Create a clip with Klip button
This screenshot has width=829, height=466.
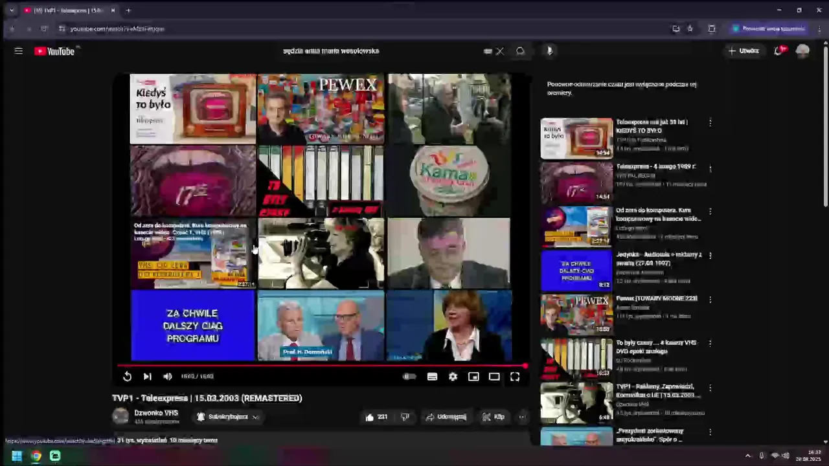point(494,417)
